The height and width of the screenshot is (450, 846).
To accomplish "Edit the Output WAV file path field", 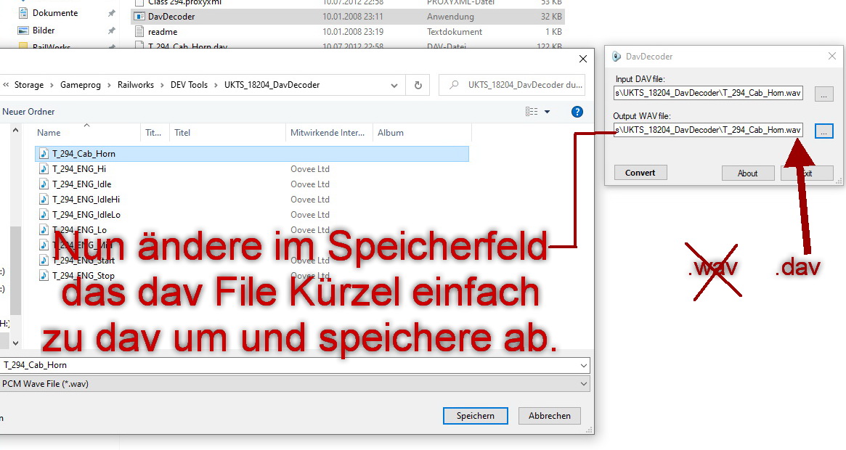I will (708, 130).
